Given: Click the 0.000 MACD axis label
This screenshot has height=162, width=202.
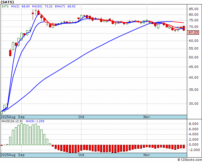Looking at the screenshot, I should (x=194, y=145).
